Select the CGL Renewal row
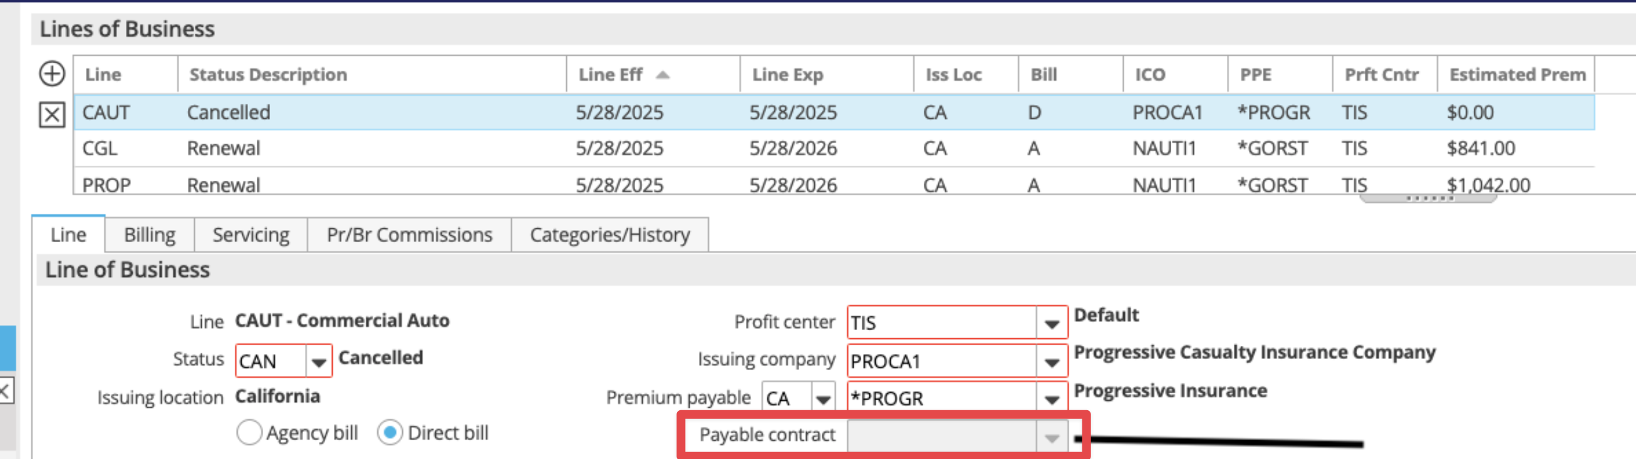The height and width of the screenshot is (459, 1636). (834, 148)
